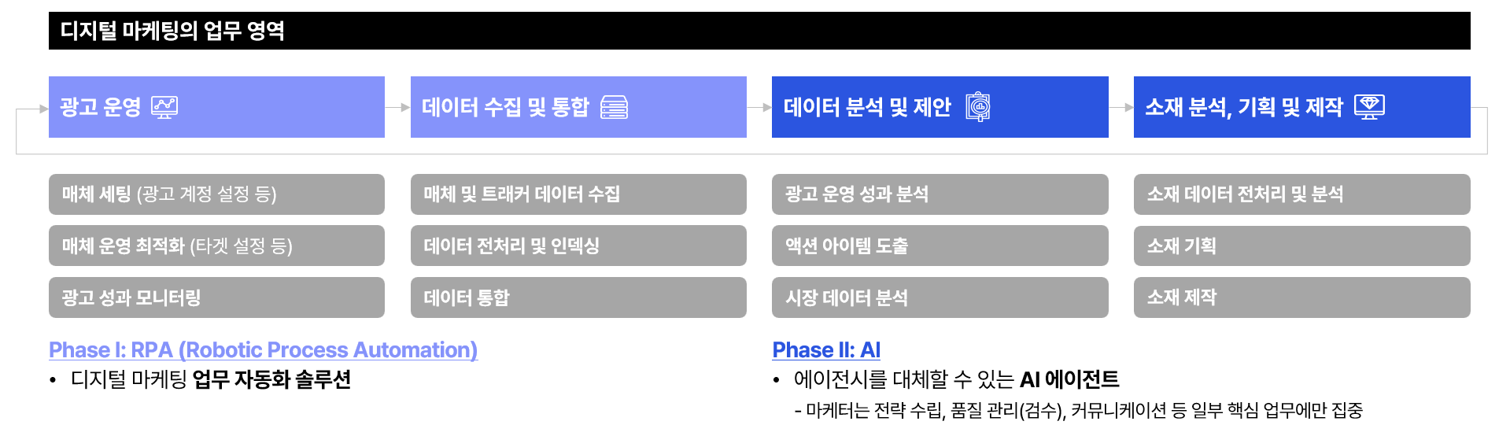Click 매체 및 트래커 데이터 수집 box

point(578,194)
